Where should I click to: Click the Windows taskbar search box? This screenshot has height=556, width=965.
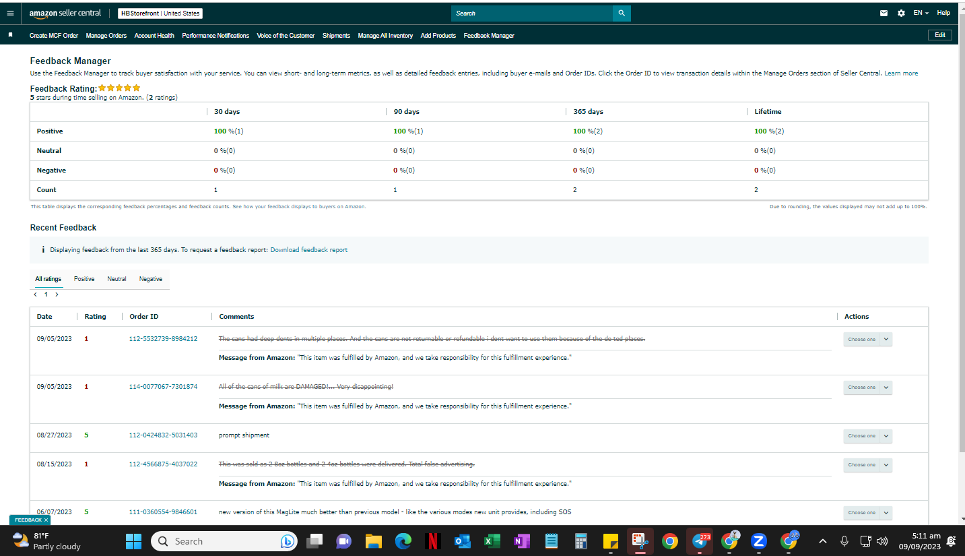pyautogui.click(x=224, y=541)
